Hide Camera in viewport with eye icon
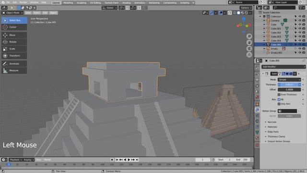Screen dimensions: 307x173 (x=300, y=20)
